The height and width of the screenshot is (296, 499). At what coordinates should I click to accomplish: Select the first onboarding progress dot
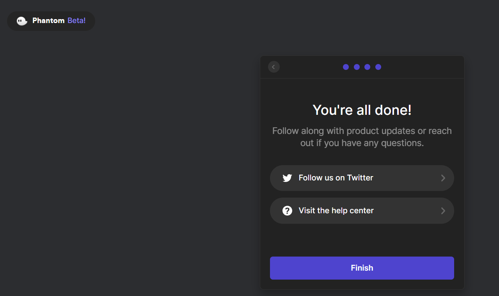tap(346, 67)
